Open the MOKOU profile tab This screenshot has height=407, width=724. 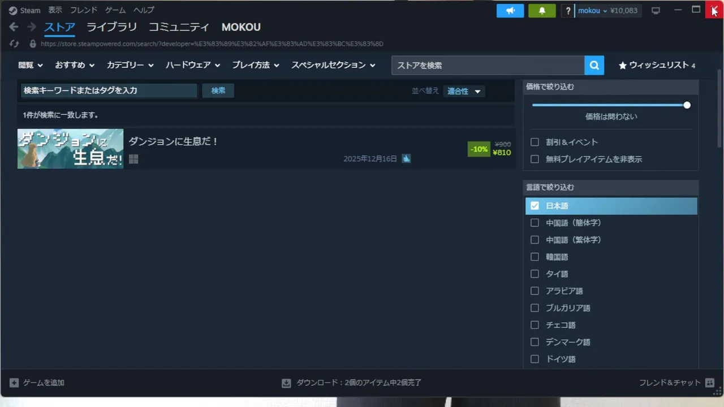[241, 27]
